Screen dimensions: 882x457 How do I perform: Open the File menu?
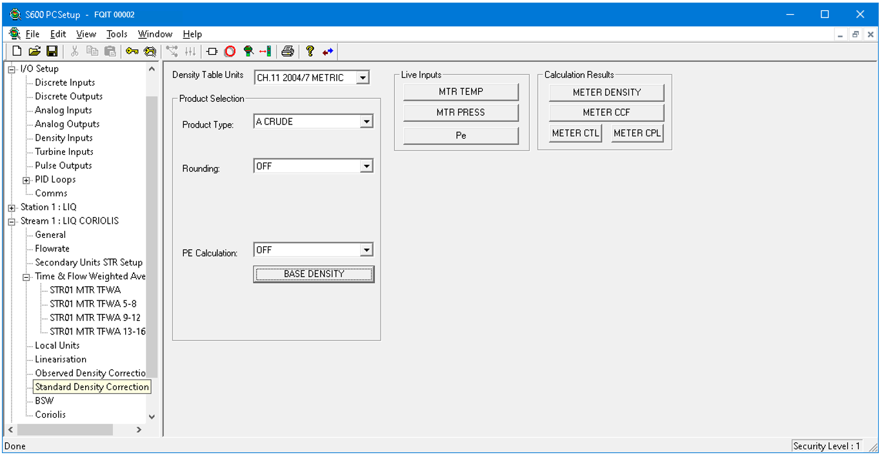click(32, 34)
